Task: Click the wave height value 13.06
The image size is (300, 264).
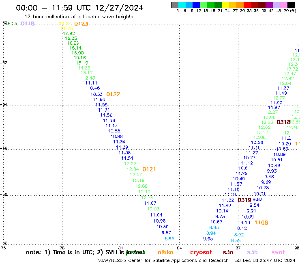Action: pos(269,117)
